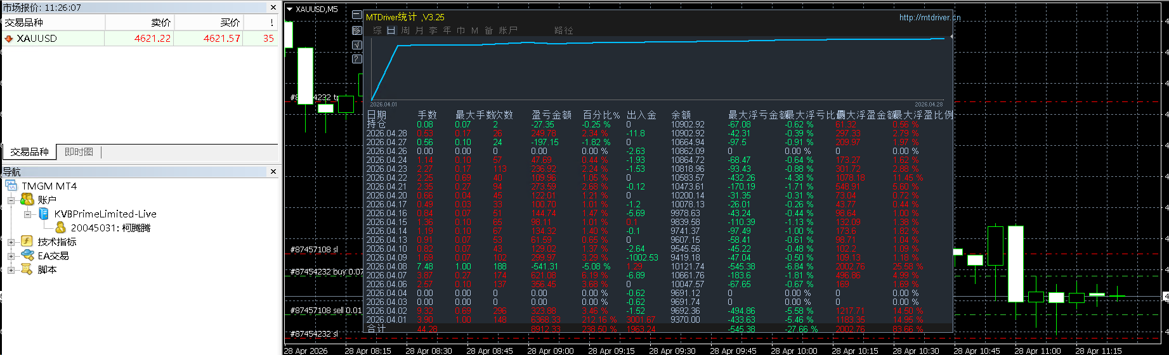Switch to the 即时图 tab

(x=79, y=152)
